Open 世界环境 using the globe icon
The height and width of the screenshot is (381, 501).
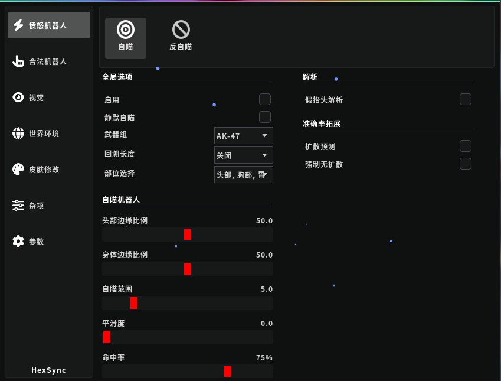(x=18, y=133)
